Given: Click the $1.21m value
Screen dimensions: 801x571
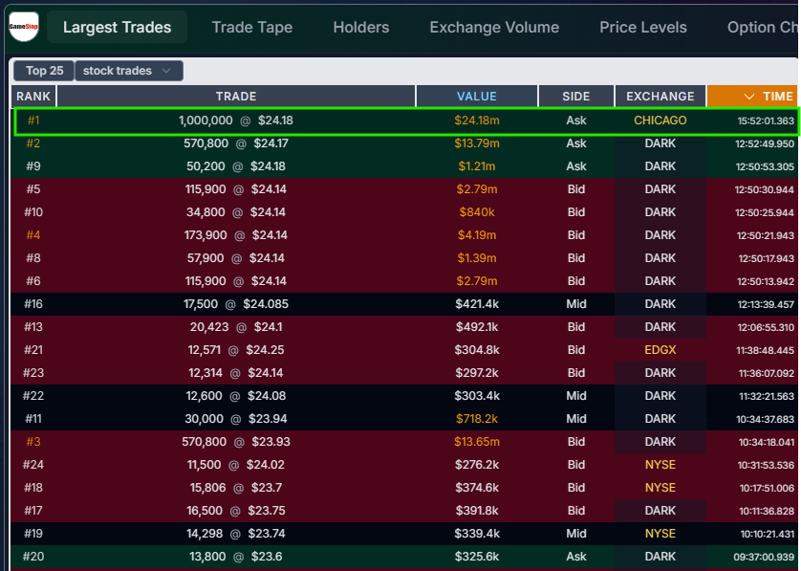Looking at the screenshot, I should [x=477, y=166].
